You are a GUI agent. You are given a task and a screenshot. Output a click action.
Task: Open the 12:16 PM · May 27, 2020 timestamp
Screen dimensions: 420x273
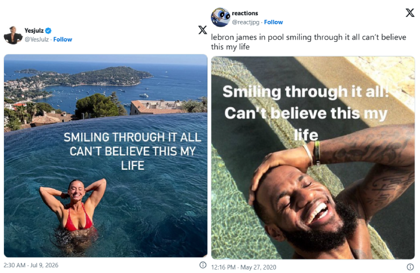243,267
